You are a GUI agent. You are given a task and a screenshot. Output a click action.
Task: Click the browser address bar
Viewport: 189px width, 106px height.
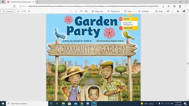pyautogui.click(x=93, y=6)
